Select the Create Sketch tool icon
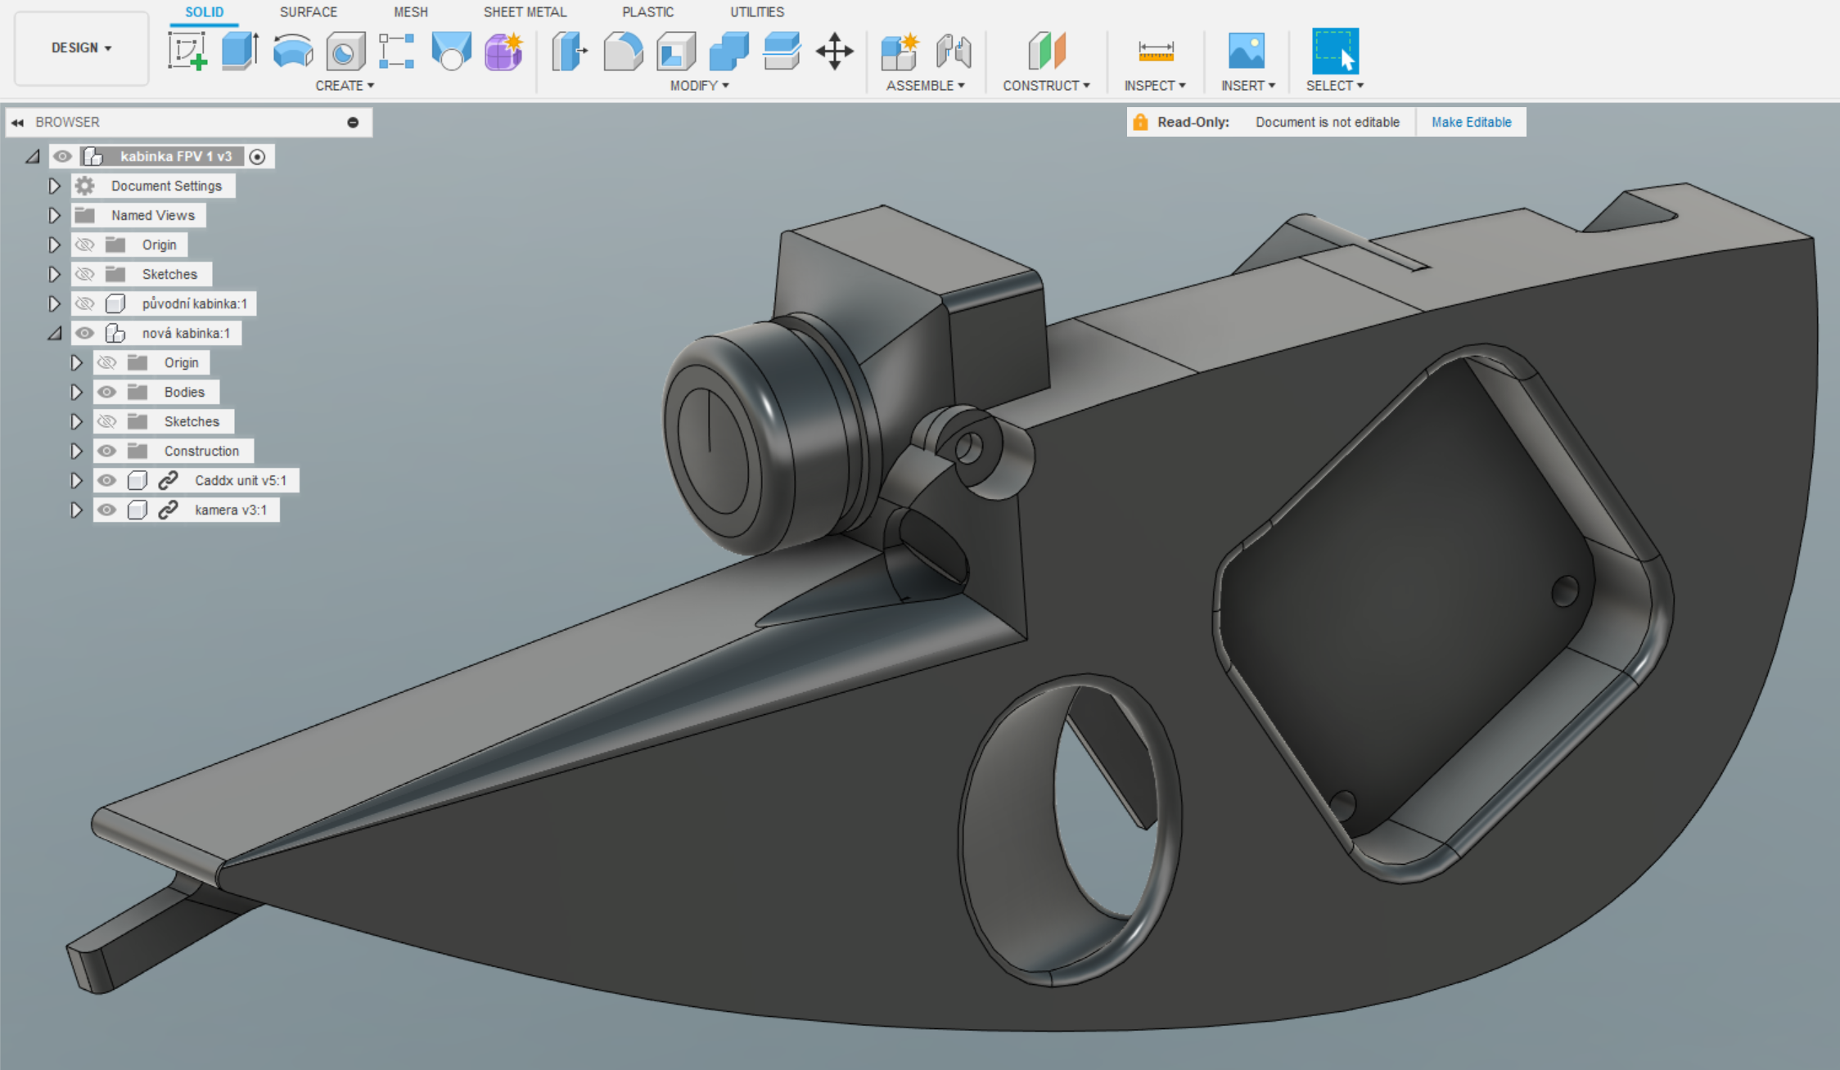 click(x=187, y=51)
